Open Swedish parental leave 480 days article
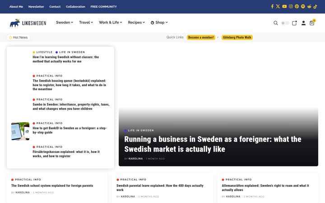The height and width of the screenshot is (203, 325). point(160,188)
